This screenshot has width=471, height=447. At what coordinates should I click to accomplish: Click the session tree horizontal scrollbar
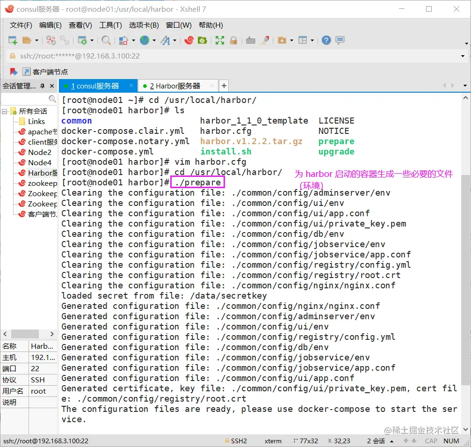pyautogui.click(x=25, y=334)
